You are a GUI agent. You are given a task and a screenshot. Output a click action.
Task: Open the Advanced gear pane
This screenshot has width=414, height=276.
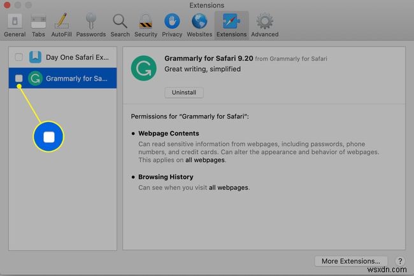coord(265,25)
